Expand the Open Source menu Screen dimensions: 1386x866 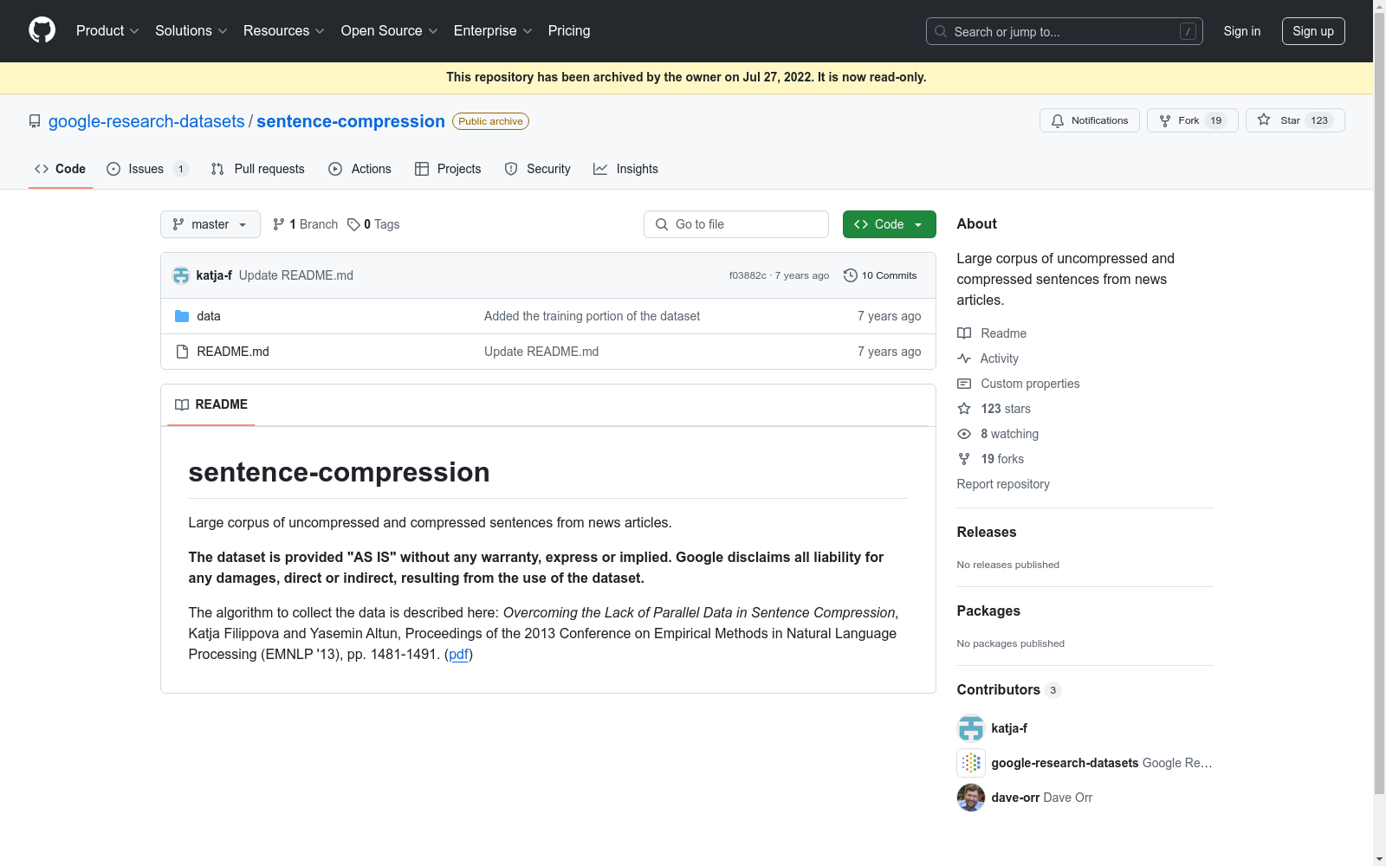(390, 31)
